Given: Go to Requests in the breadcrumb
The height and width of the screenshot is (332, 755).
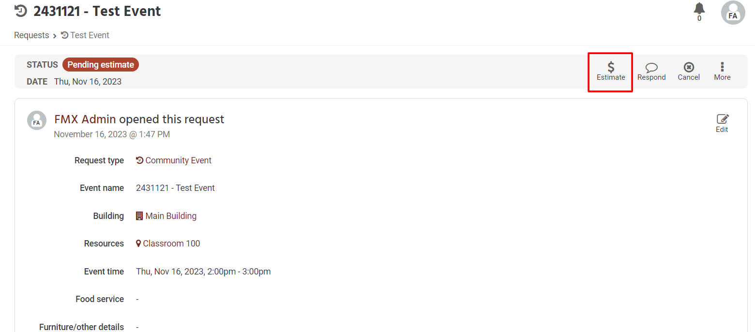Looking at the screenshot, I should [x=31, y=35].
